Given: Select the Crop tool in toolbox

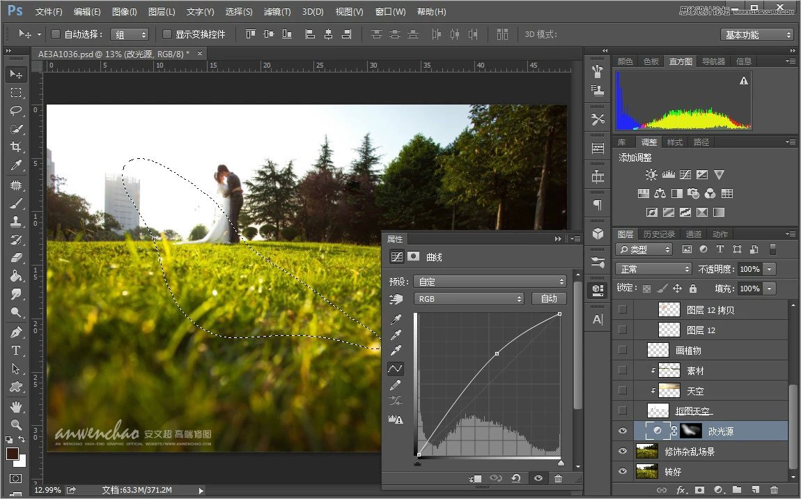Looking at the screenshot, I should [16, 147].
